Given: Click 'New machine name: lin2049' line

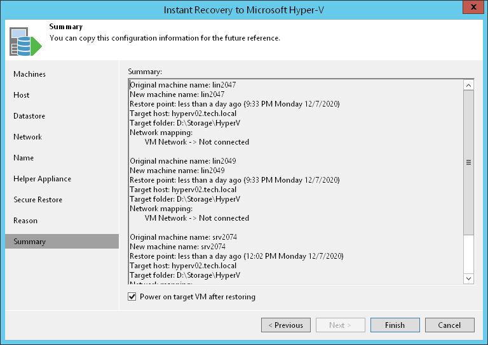Looking at the screenshot, I should 177,170.
